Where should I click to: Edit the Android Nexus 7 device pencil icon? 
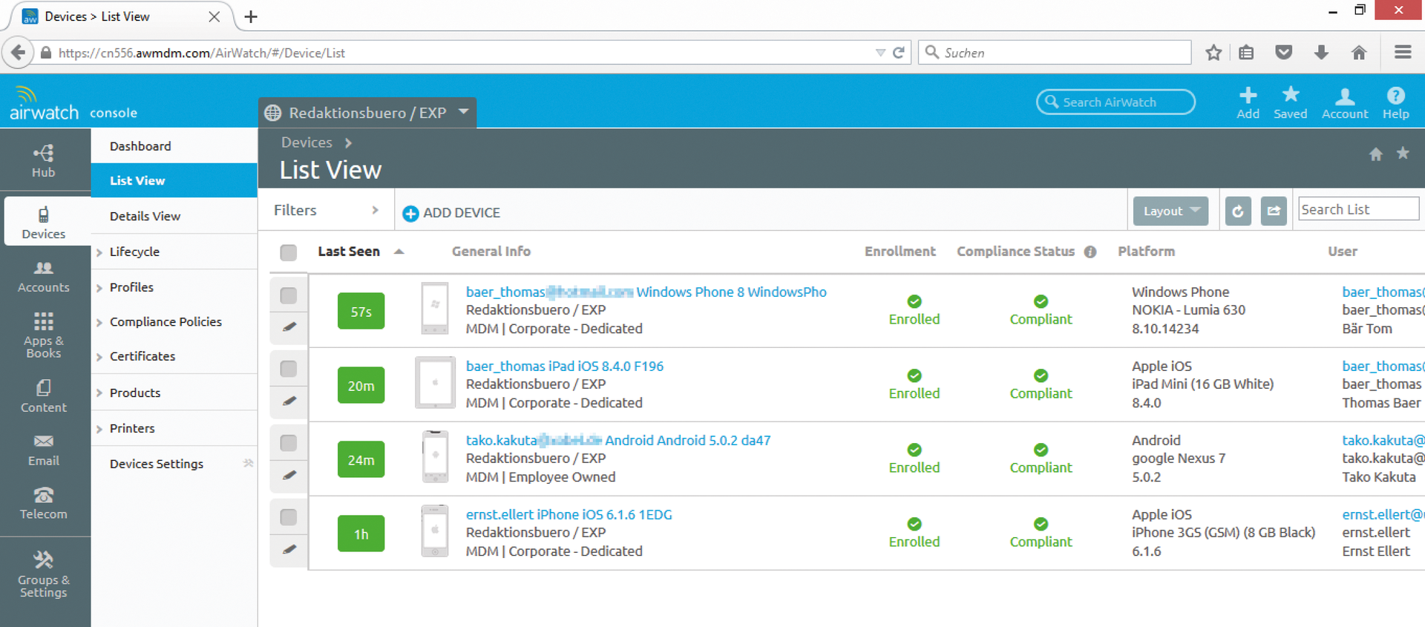click(x=289, y=476)
